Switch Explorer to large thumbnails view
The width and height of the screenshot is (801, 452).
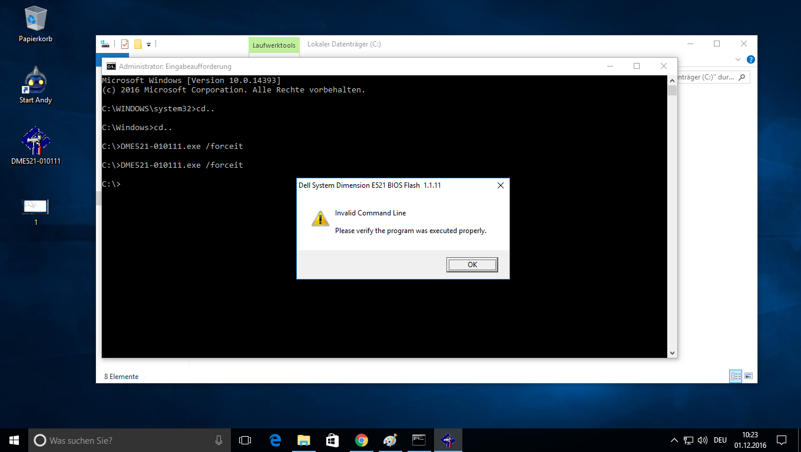749,376
